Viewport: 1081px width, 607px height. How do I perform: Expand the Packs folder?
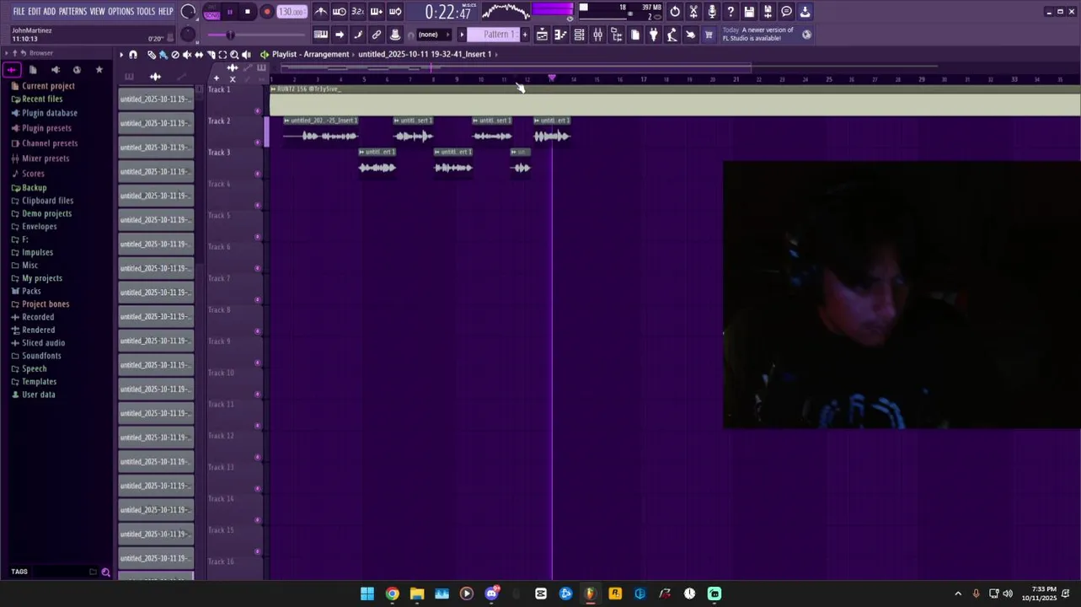coord(31,291)
